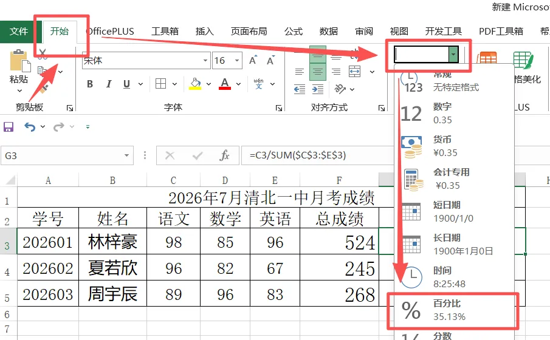Click the Increase indent icon
This screenshot has height=340, width=550.
(x=317, y=89)
